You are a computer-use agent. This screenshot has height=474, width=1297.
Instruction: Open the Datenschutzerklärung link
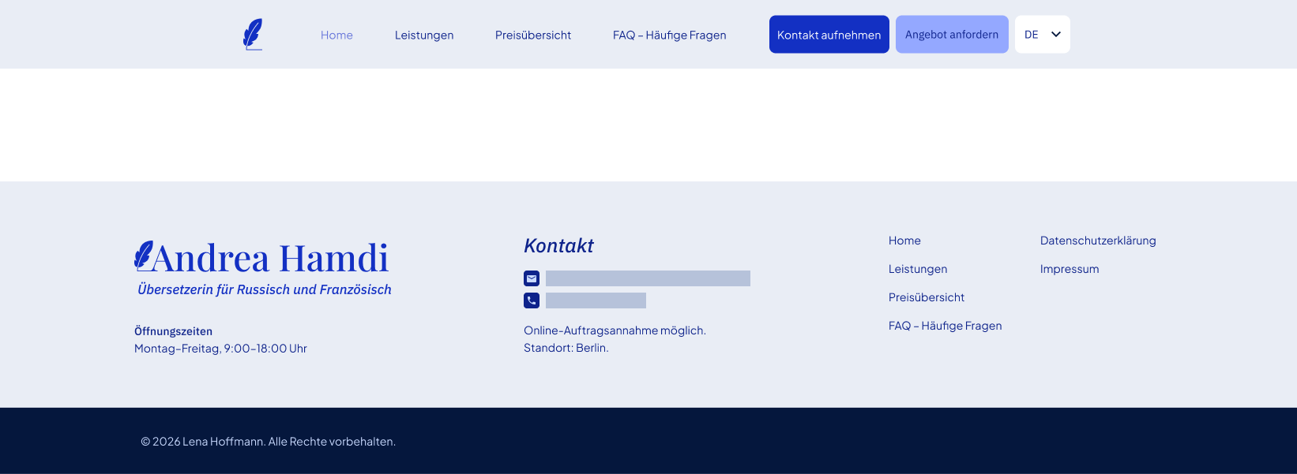(1097, 241)
